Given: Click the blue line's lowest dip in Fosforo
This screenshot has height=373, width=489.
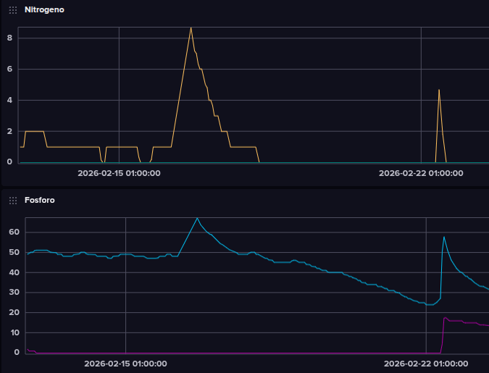Looking at the screenshot, I should 430,305.
